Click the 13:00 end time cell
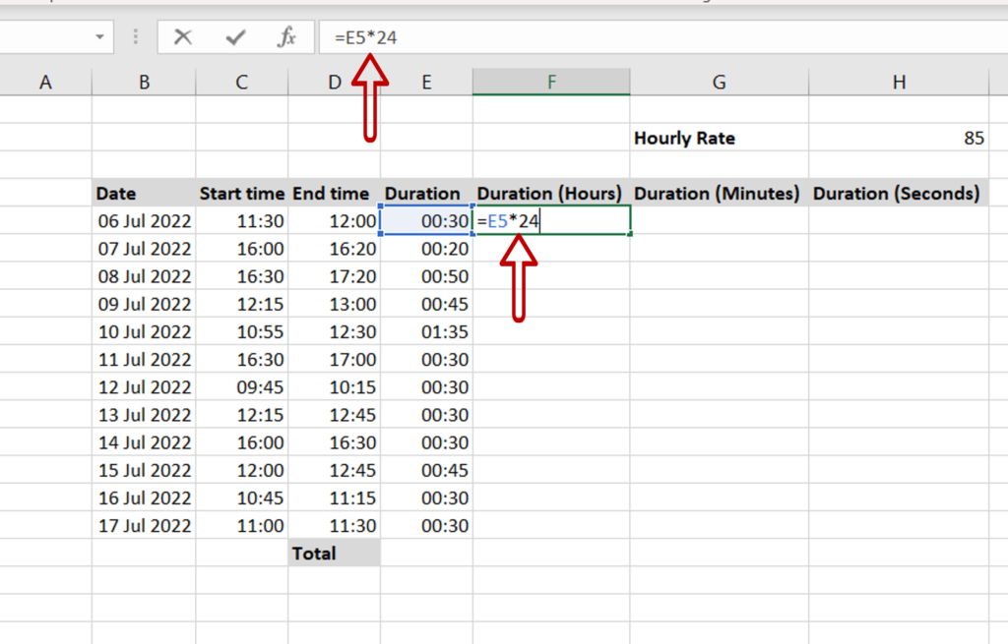The width and height of the screenshot is (1008, 644). tap(335, 304)
